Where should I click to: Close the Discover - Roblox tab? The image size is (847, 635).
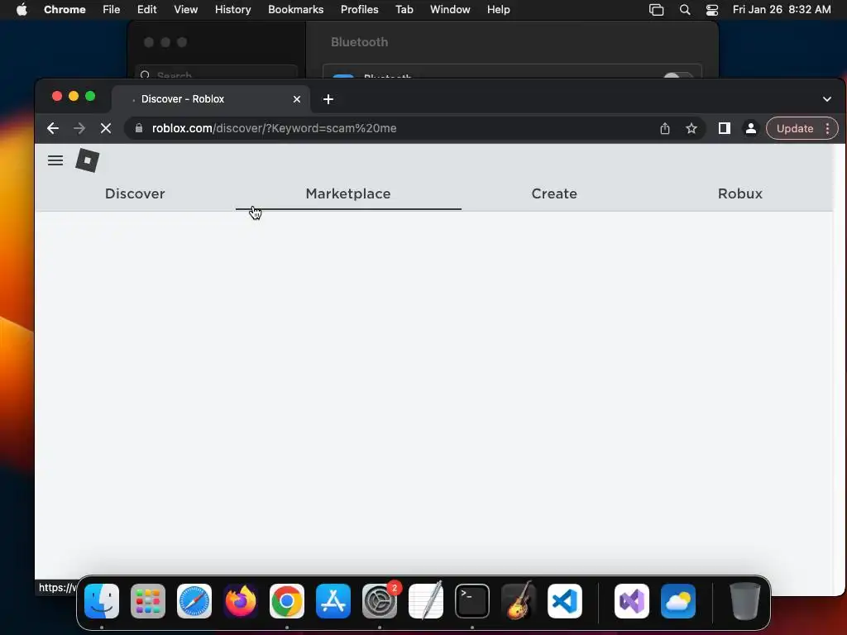point(297,99)
